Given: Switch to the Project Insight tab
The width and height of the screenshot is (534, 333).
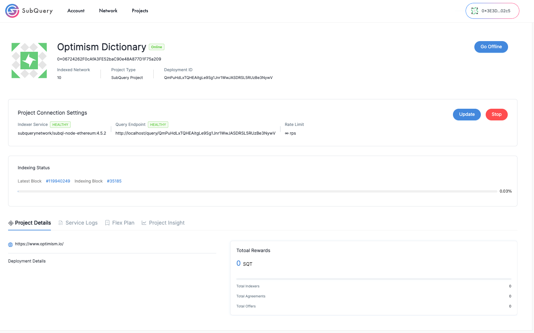Looking at the screenshot, I should click(x=163, y=223).
